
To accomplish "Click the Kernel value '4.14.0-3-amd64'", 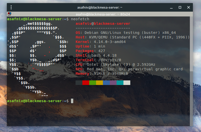I will click(x=109, y=42).
